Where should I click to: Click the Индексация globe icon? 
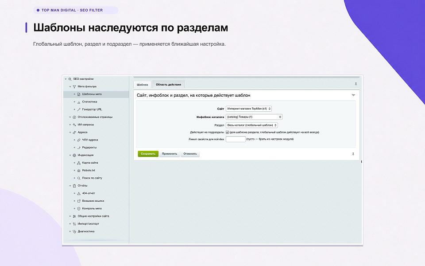[74, 155]
